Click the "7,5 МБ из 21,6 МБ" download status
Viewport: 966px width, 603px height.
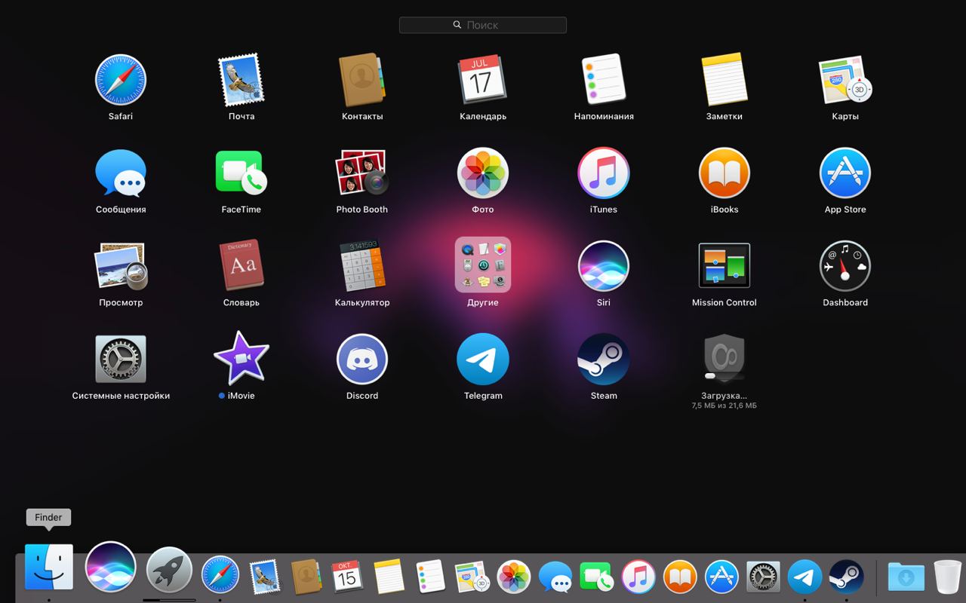point(724,406)
